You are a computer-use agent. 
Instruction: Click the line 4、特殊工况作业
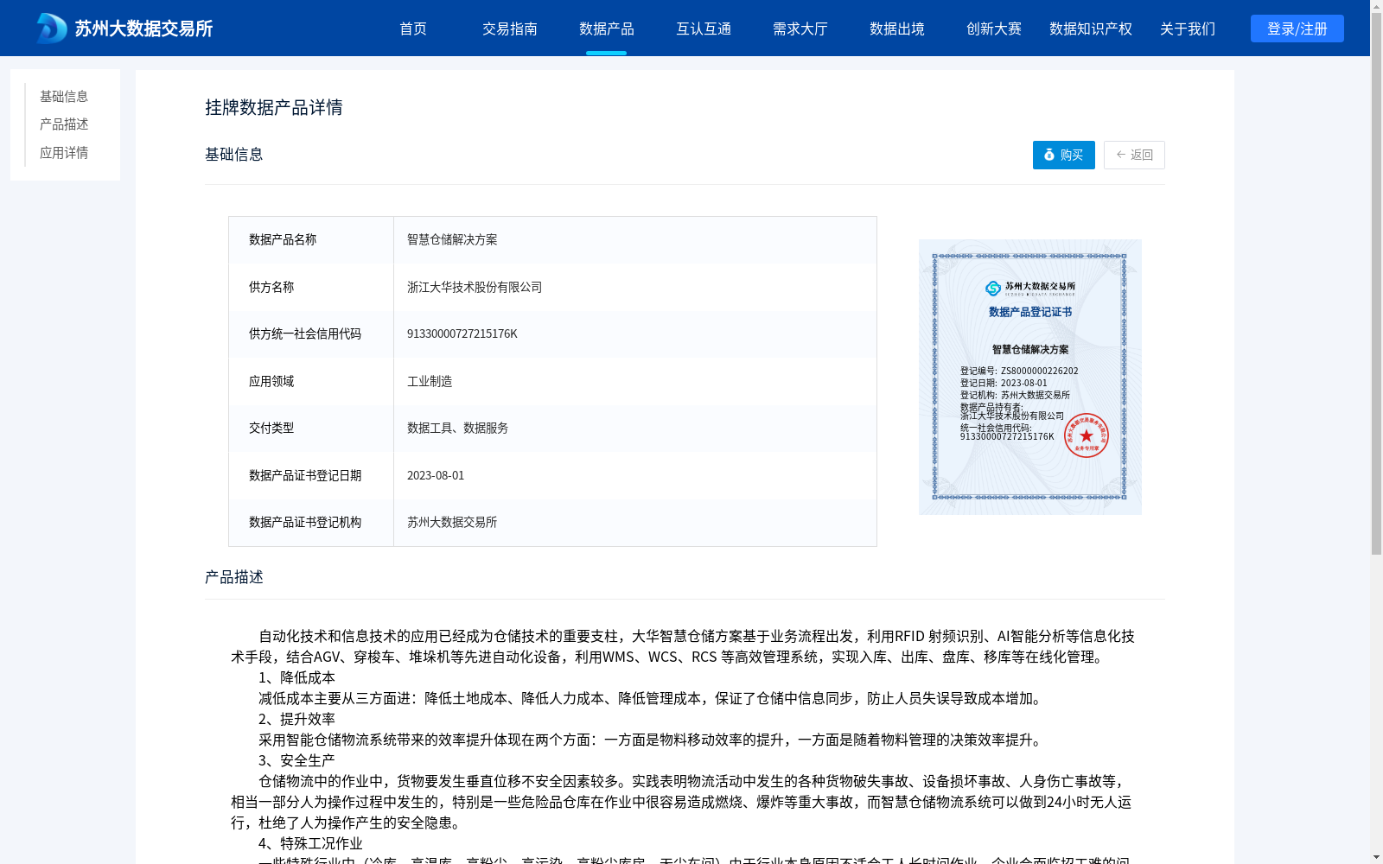[x=310, y=843]
